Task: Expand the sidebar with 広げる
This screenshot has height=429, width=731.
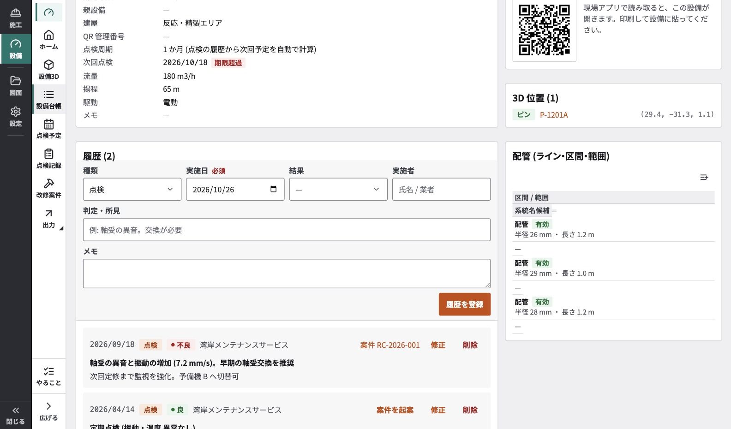Action: coord(49,411)
